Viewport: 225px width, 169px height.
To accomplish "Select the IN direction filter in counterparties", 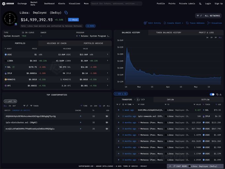I will coord(10,106).
